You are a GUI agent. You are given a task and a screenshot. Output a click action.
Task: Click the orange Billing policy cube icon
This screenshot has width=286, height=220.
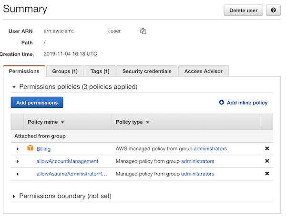31,148
